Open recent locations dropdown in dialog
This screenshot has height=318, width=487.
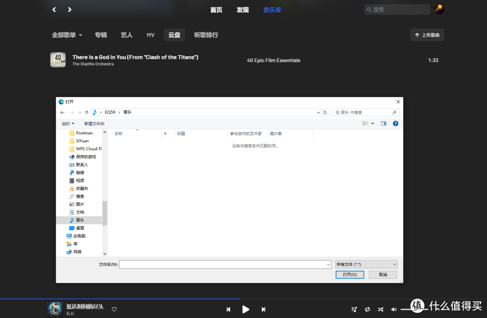click(80, 112)
